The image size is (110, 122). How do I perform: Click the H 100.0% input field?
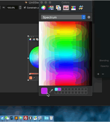[x=12, y=8]
